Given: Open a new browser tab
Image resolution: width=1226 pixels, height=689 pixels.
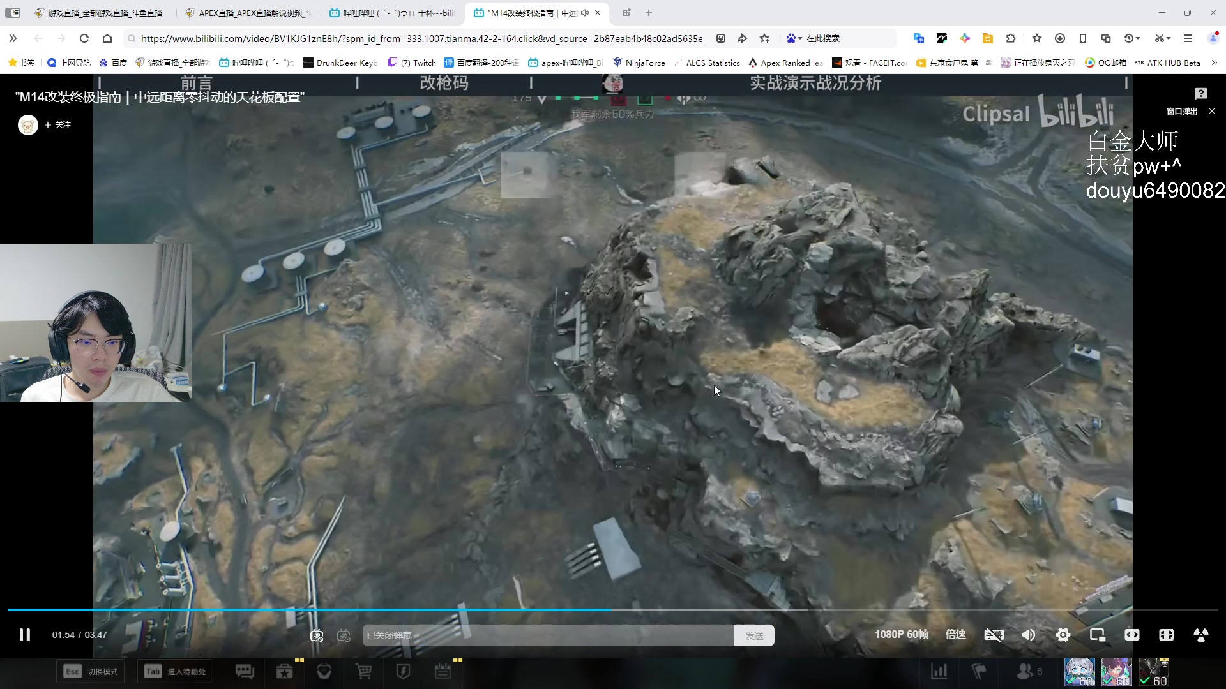Looking at the screenshot, I should (649, 13).
